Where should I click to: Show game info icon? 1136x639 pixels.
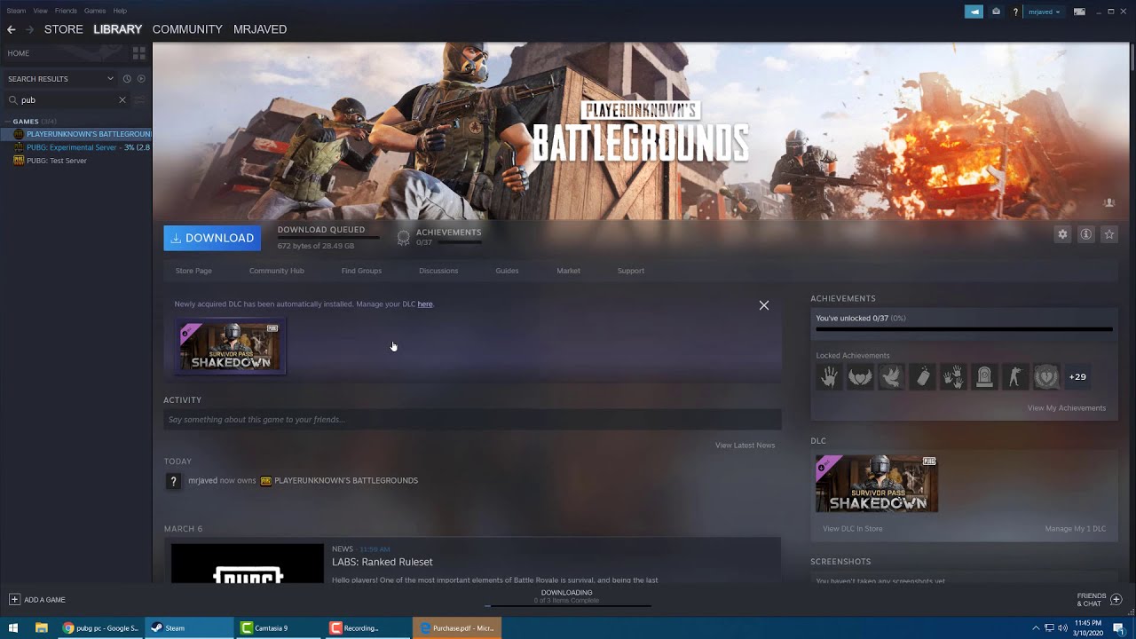(x=1085, y=234)
